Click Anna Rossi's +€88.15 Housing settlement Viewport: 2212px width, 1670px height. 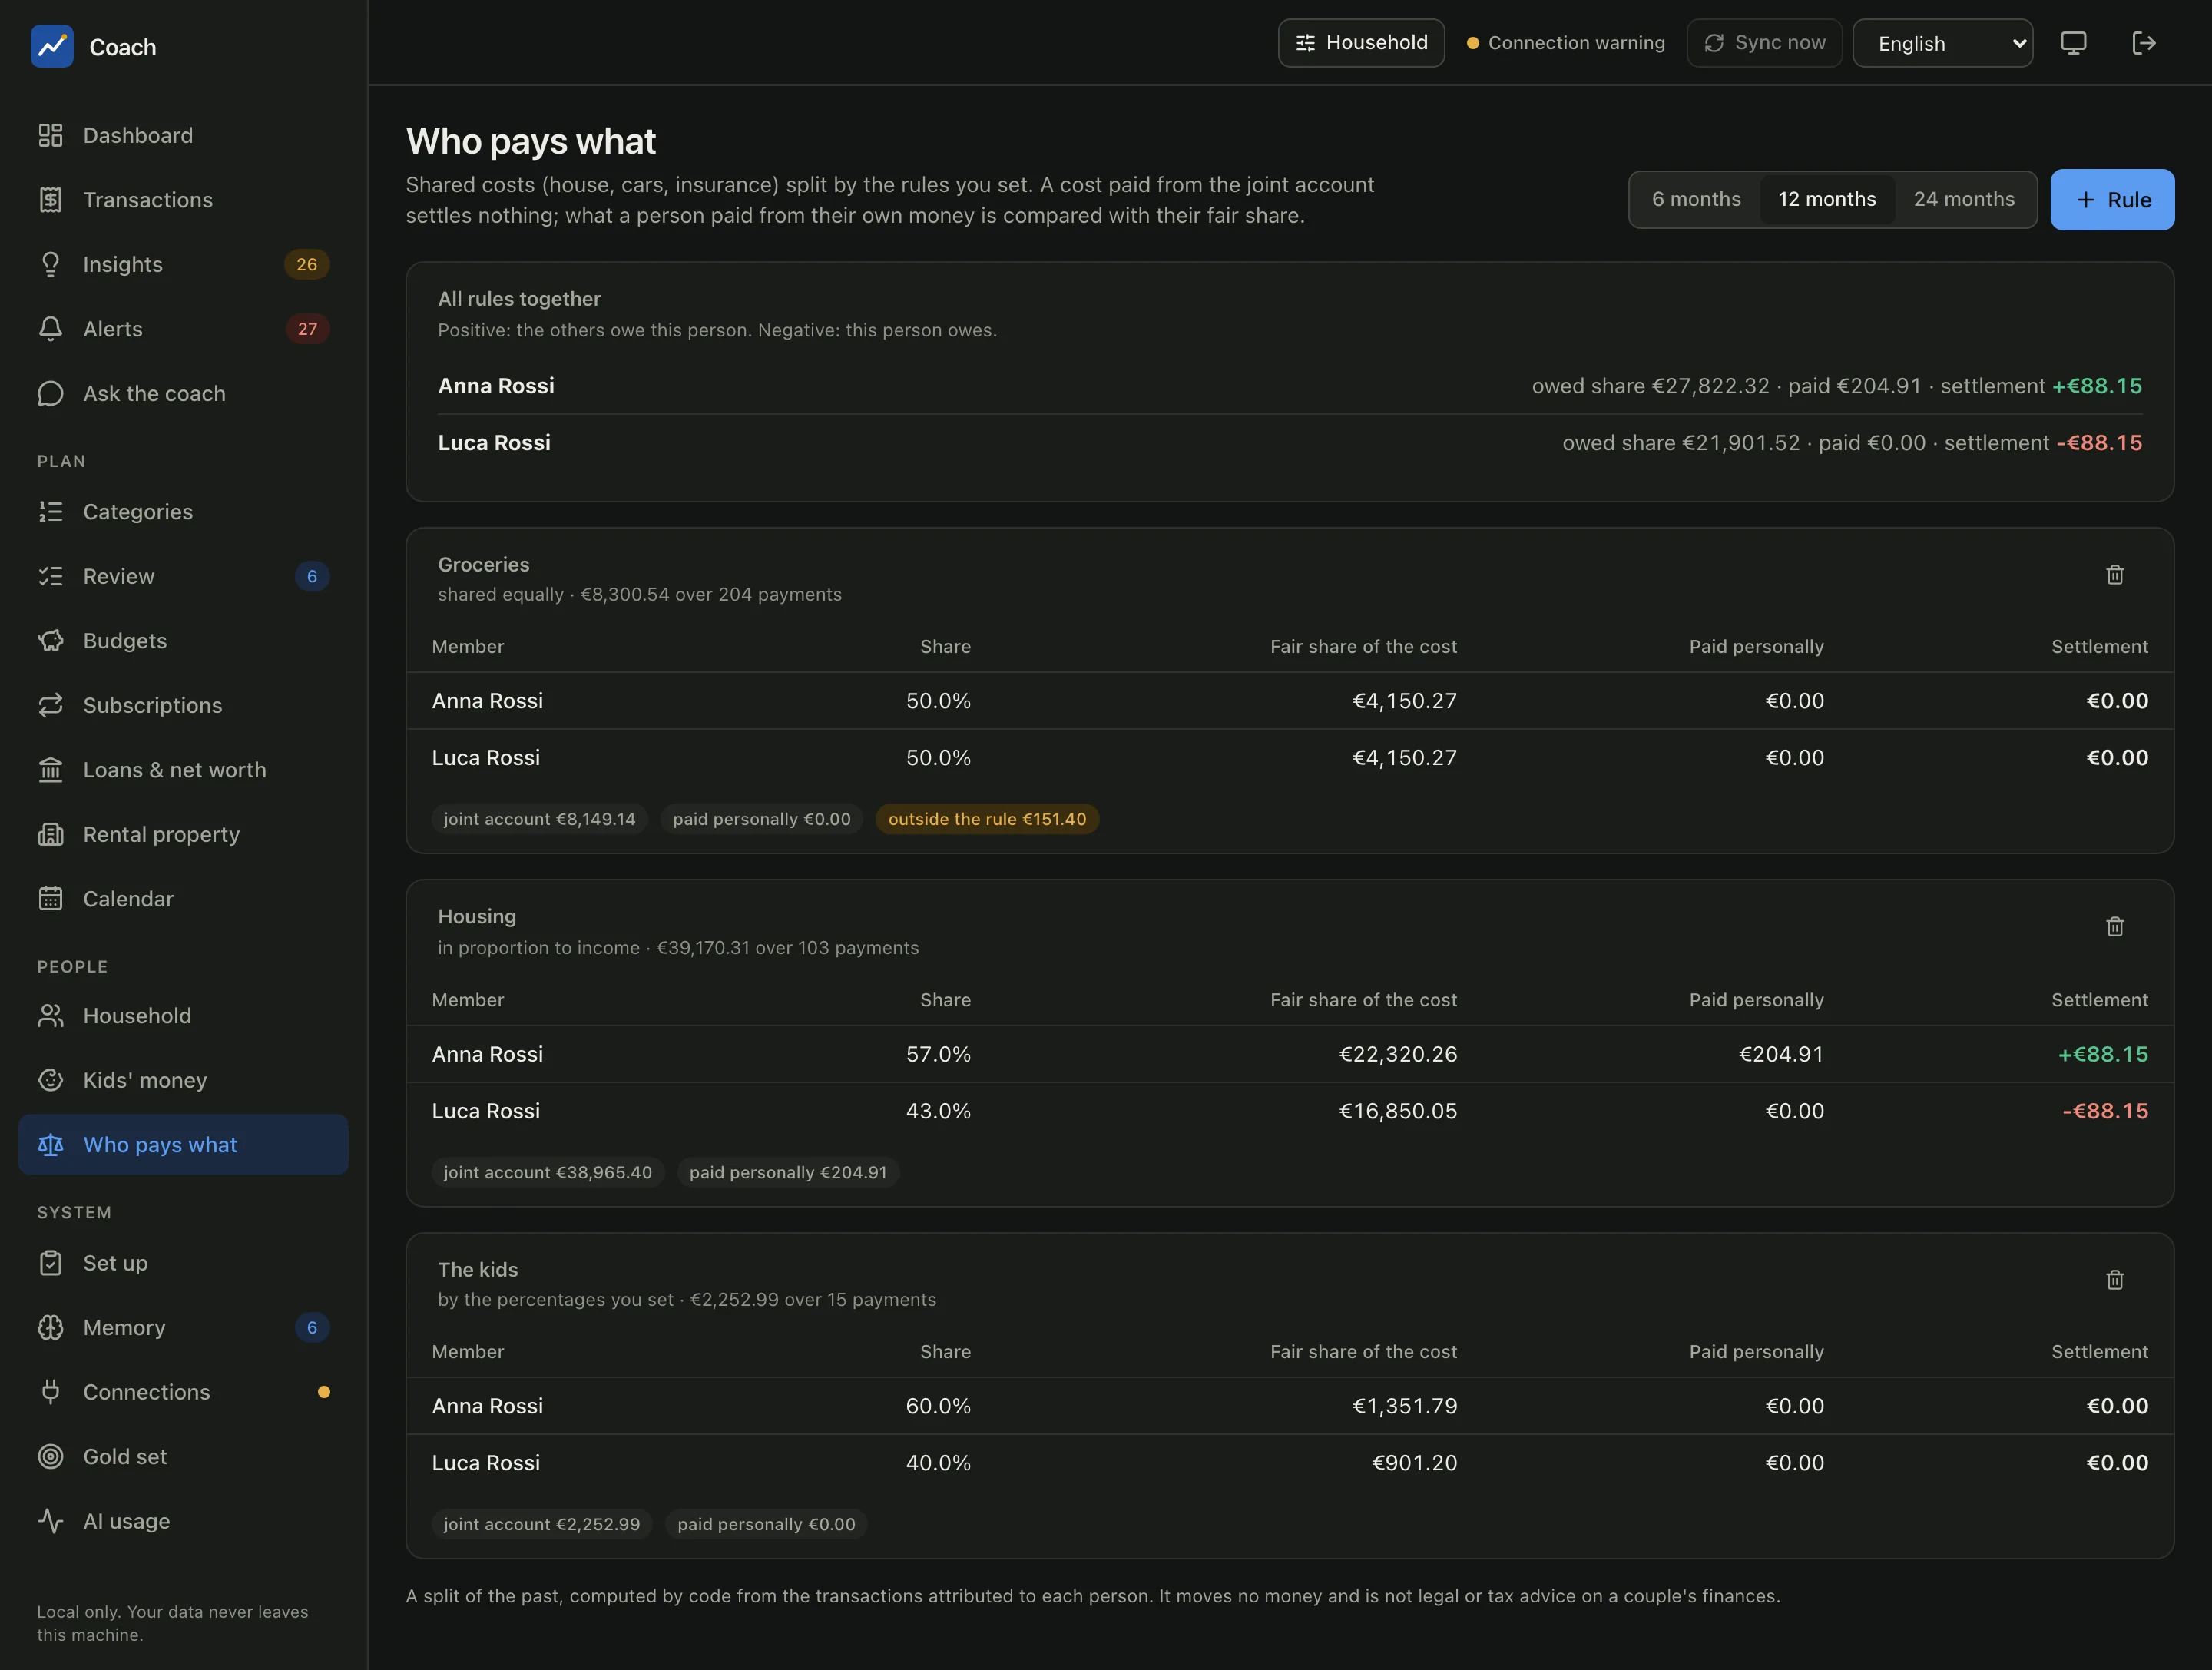point(2103,1054)
